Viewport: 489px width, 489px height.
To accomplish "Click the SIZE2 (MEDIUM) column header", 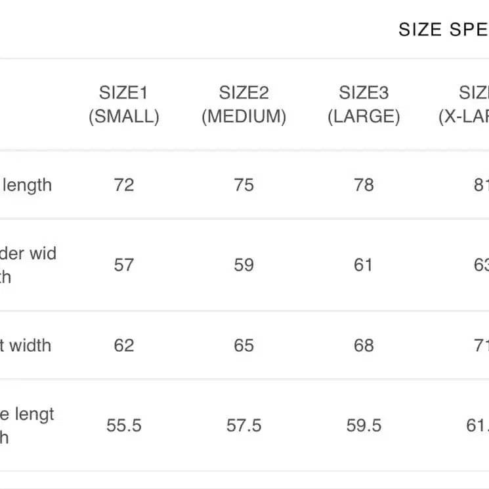I will [244, 105].
